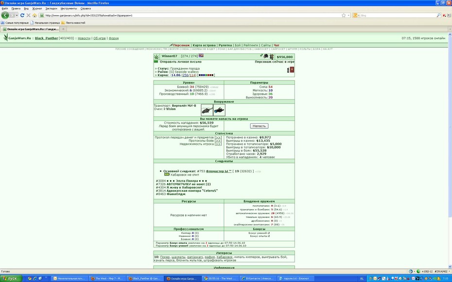Viewport: 452px width, 282px height.
Task: Select the Онлайн игра GanjaWars.Ru tab
Action: click(x=30, y=29)
